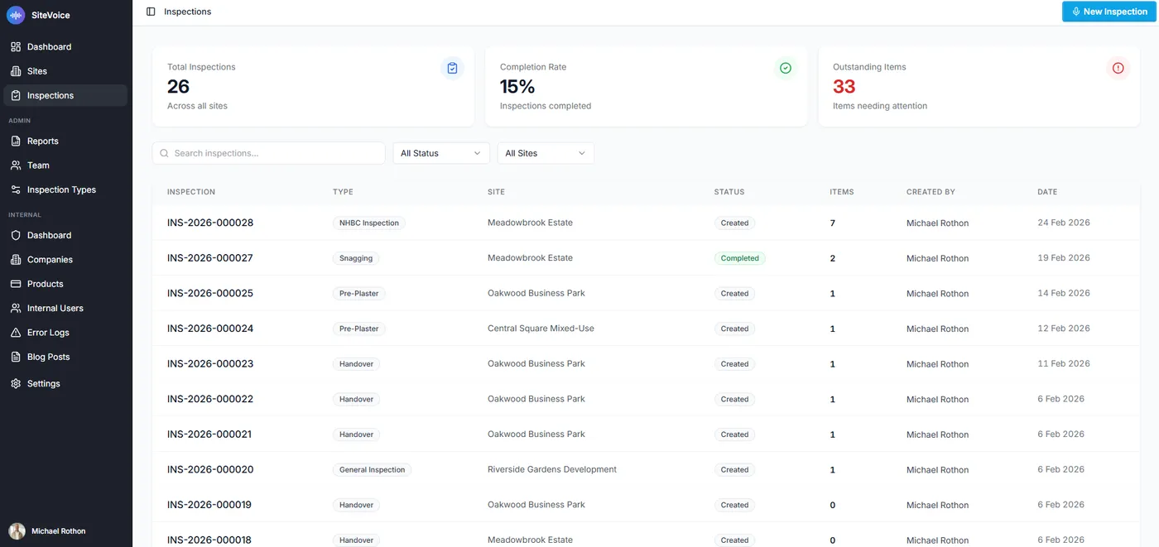Click the Total Inspections clipboard icon
This screenshot has width=1159, height=547.
(452, 68)
